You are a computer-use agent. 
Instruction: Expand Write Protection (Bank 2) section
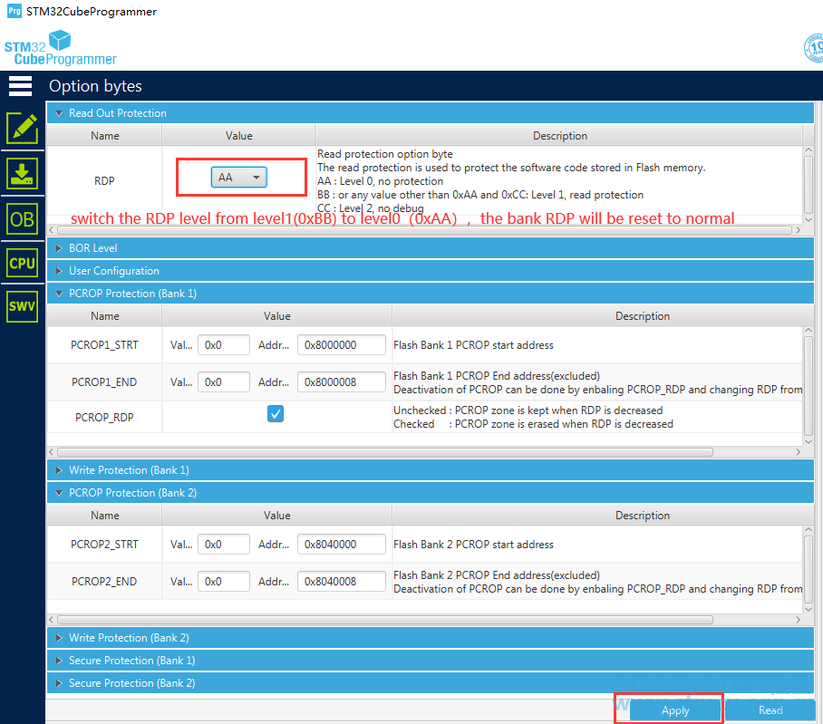point(431,637)
